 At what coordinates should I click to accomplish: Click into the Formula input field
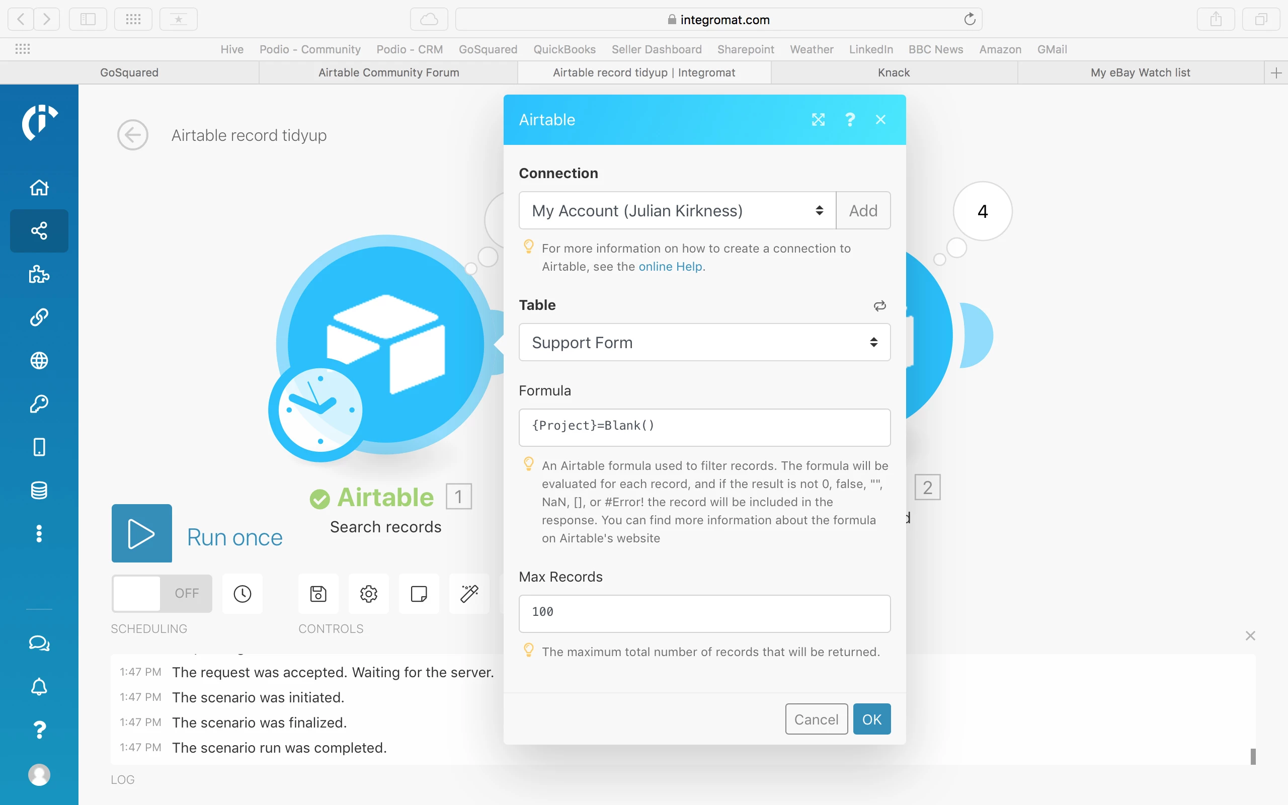(x=704, y=427)
